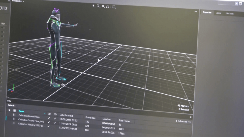244x137 pixels.
Task: Toggle 2D checkmark for Calibration Ground Plane
Action: [49, 118]
